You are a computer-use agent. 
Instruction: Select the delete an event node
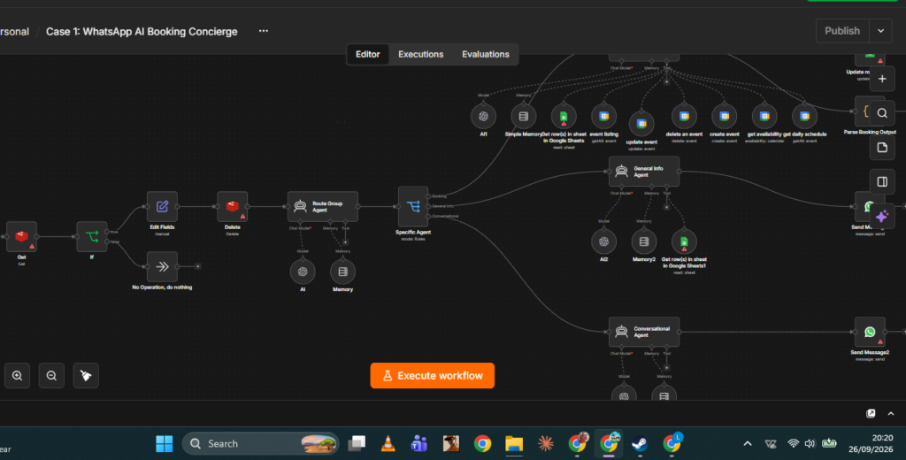tap(684, 116)
